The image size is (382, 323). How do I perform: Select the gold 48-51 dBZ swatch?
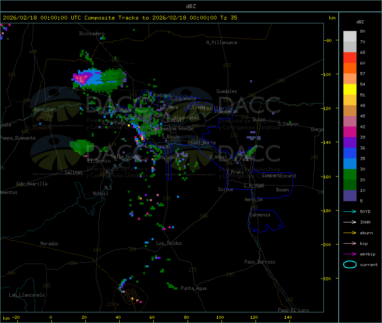tap(350, 100)
